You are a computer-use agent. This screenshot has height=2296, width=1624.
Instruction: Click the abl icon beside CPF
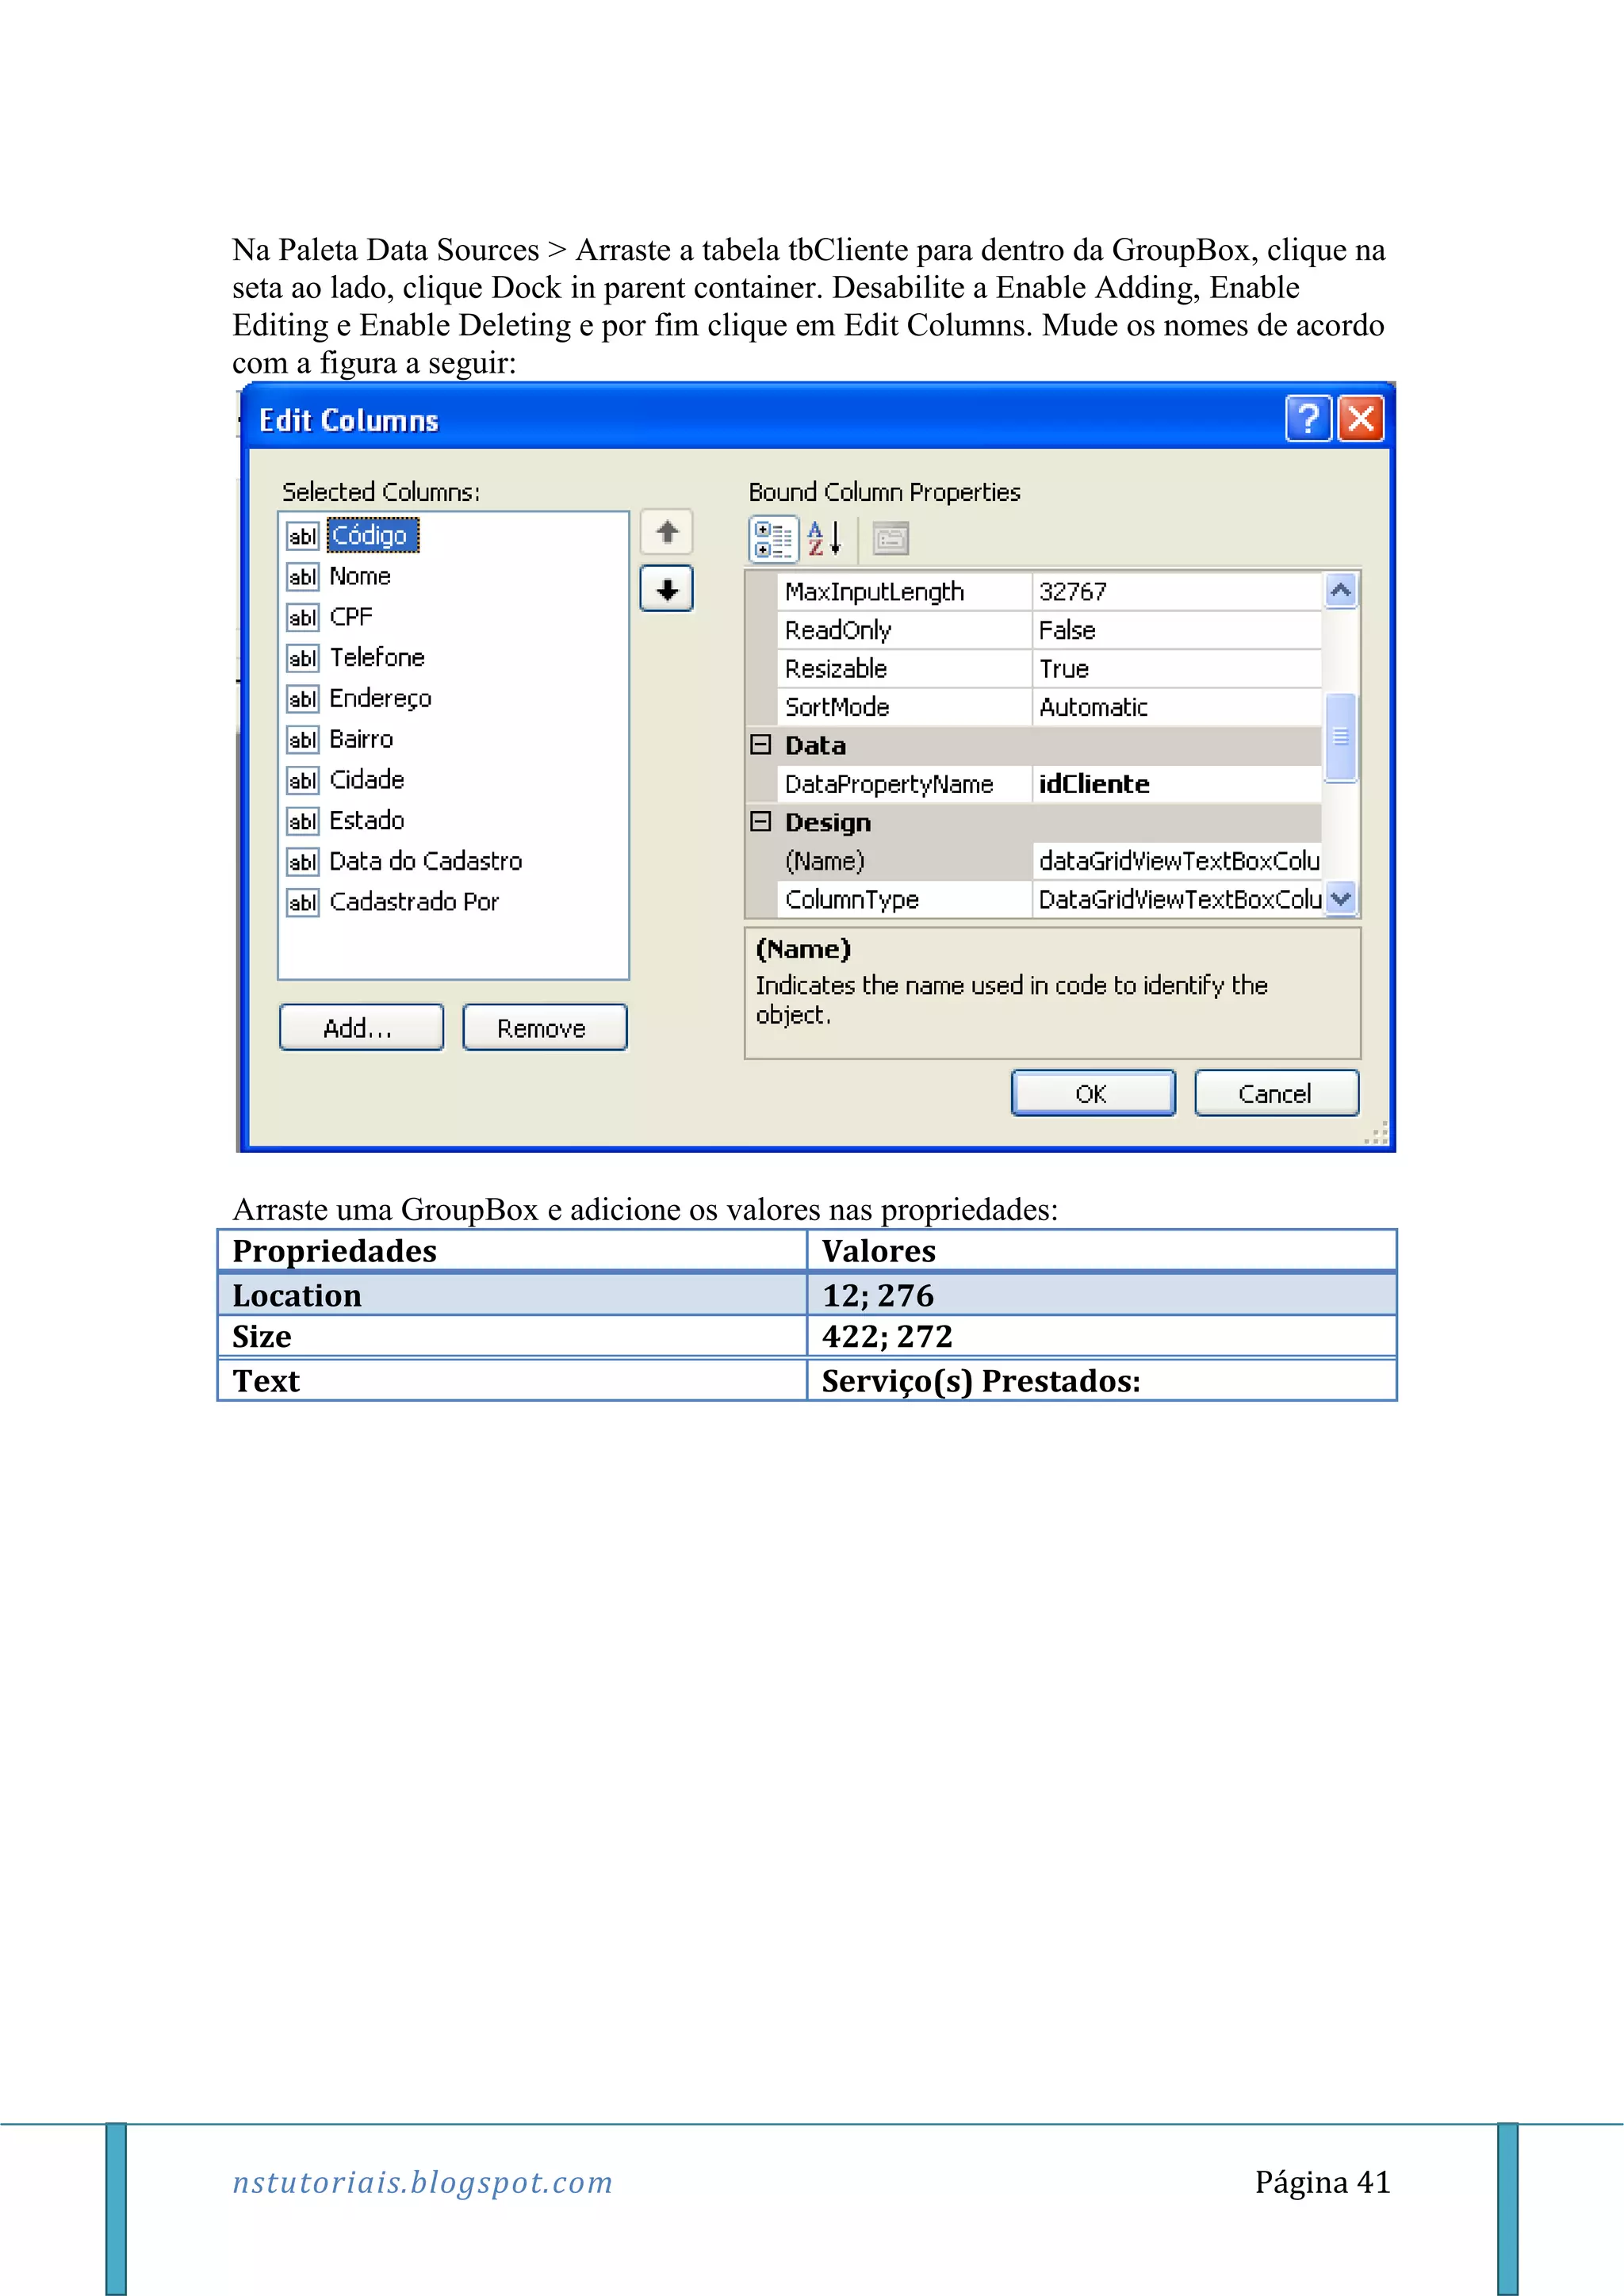coord(303,618)
